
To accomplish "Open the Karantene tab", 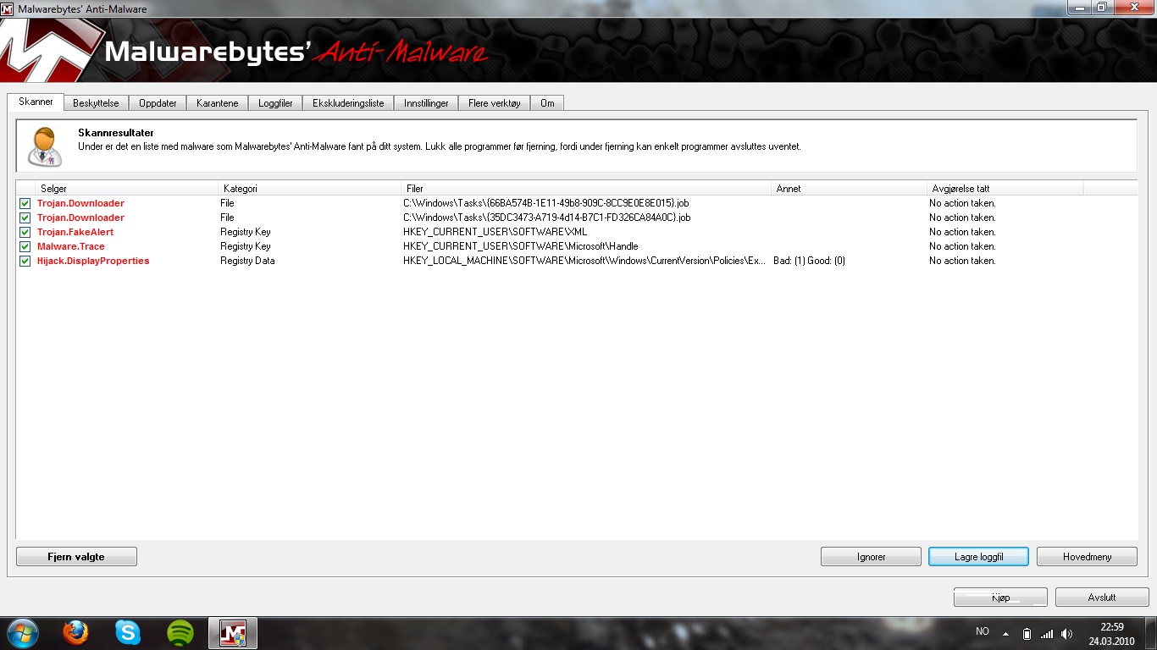I will [x=218, y=103].
